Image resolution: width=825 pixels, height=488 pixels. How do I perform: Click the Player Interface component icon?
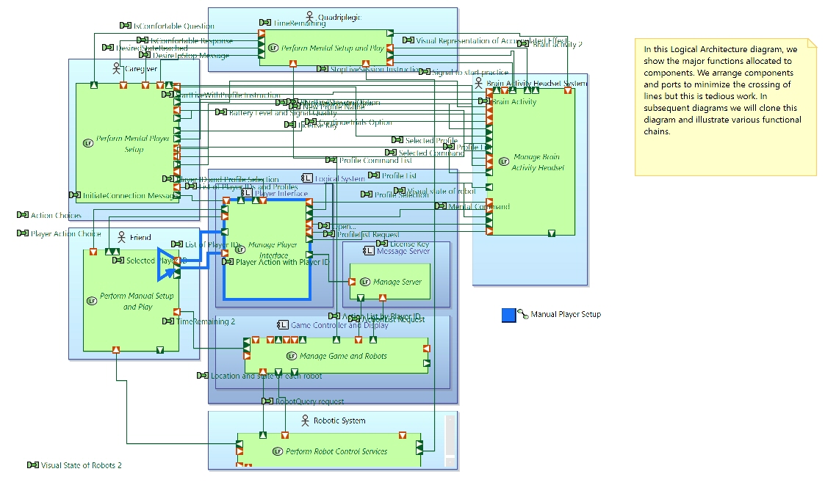click(x=247, y=193)
